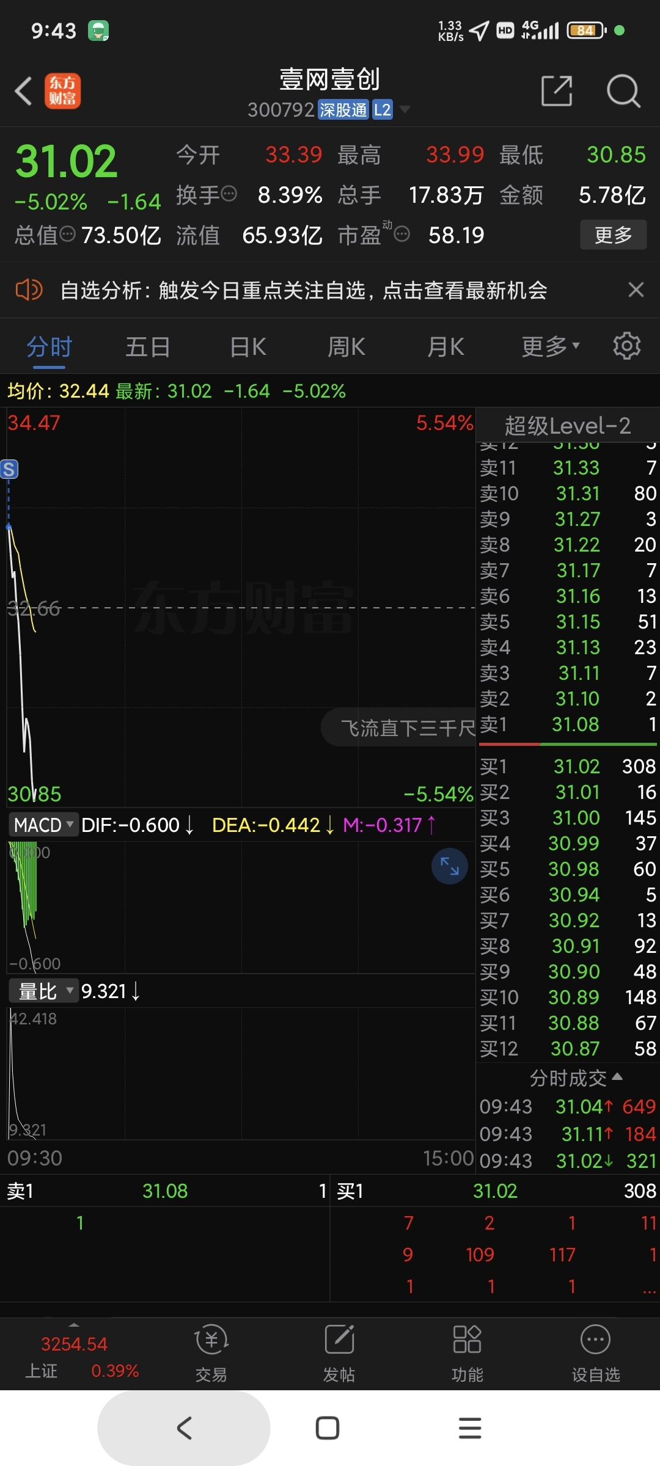Expand the 更多 chart period dropdown
Screen dimensions: 660x1466
[x=550, y=347]
